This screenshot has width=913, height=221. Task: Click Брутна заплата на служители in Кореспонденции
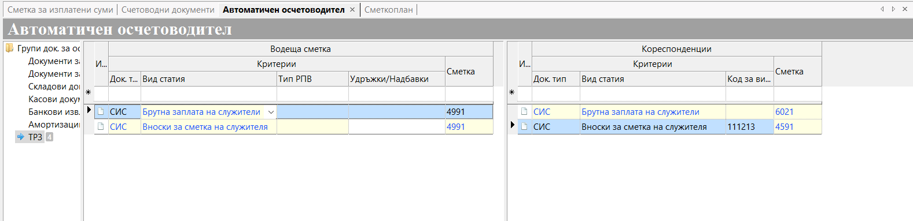pyautogui.click(x=640, y=112)
